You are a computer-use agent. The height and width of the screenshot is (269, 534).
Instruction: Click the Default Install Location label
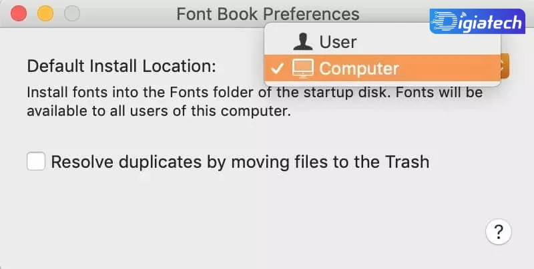point(121,66)
